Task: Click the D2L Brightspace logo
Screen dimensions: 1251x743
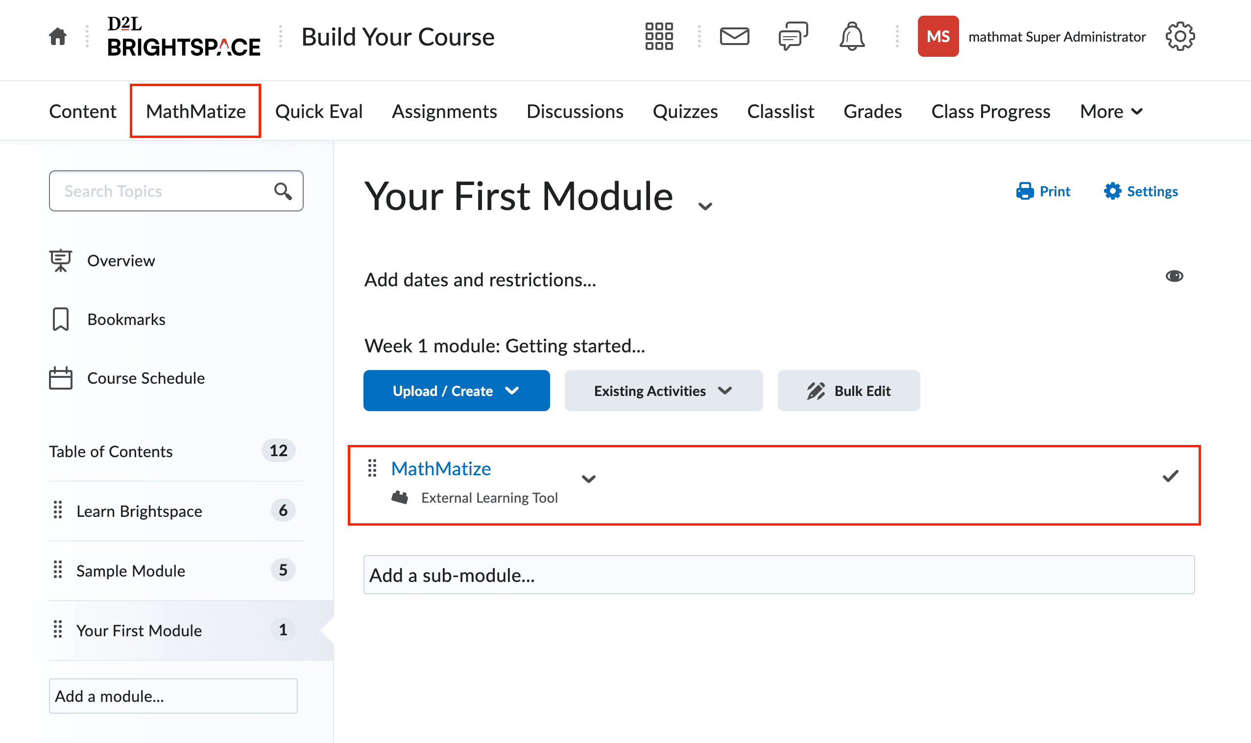Action: pyautogui.click(x=184, y=37)
